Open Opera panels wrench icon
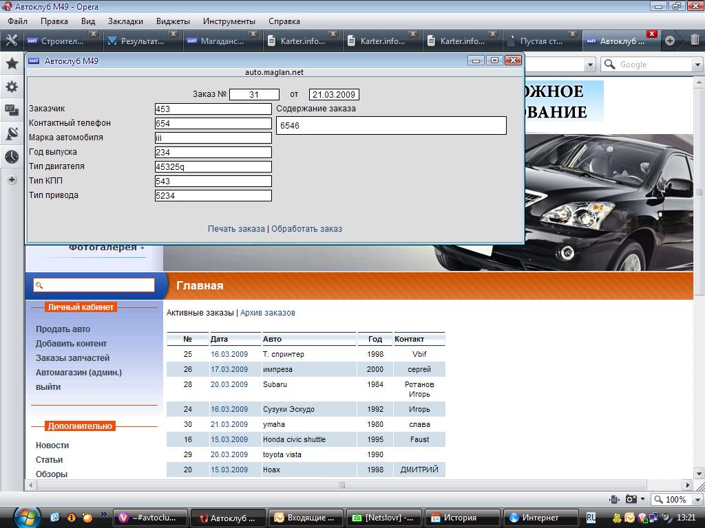 (12, 41)
